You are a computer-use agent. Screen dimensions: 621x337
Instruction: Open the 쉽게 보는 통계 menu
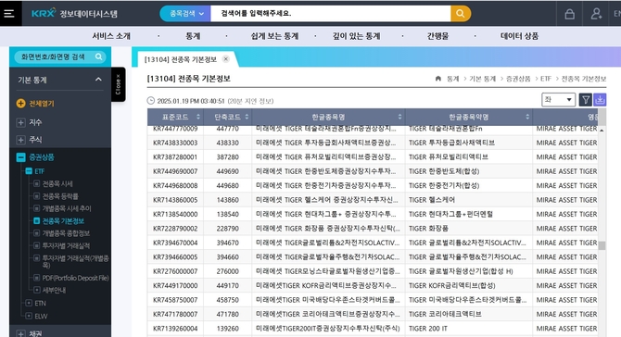tap(274, 36)
